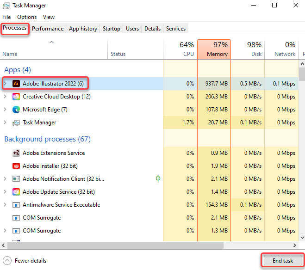Click the green leaf suspended status icon
The image size is (305, 270).
[158, 179]
